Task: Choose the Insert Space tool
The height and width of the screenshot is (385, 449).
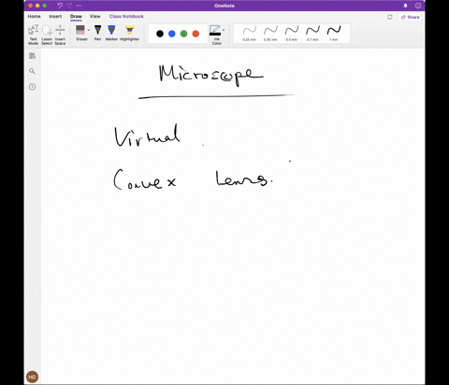Action: tap(60, 35)
